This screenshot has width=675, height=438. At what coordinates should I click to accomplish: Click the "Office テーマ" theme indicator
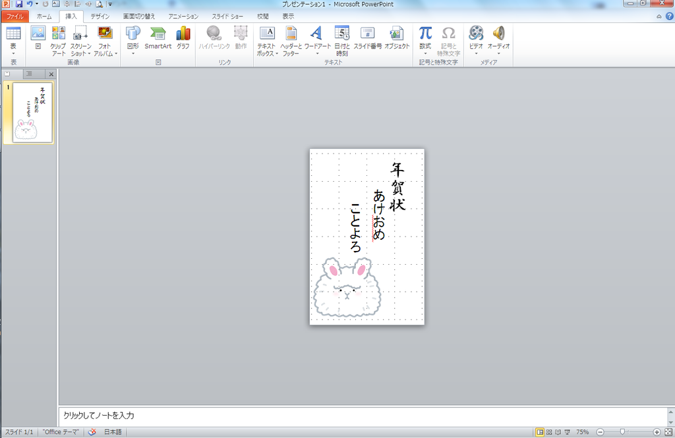tap(61, 432)
